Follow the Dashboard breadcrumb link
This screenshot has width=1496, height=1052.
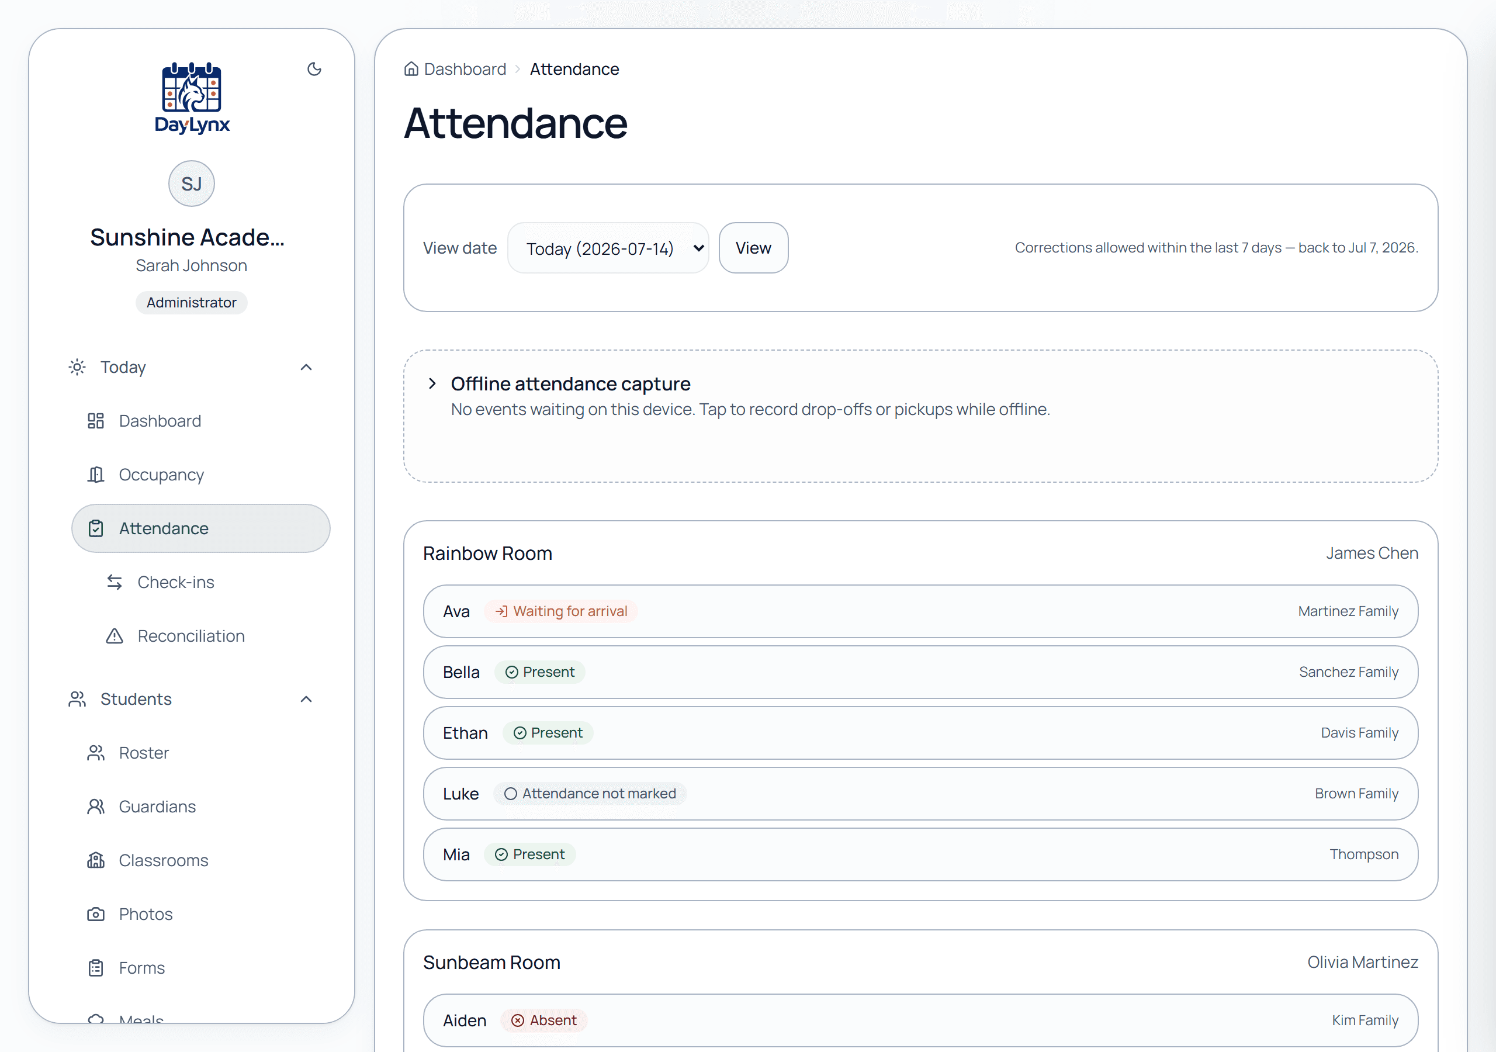point(465,69)
